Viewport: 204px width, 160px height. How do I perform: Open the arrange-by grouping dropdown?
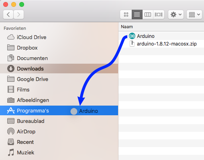[x=194, y=15]
